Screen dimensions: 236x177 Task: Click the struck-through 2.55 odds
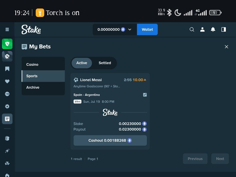[128, 80]
